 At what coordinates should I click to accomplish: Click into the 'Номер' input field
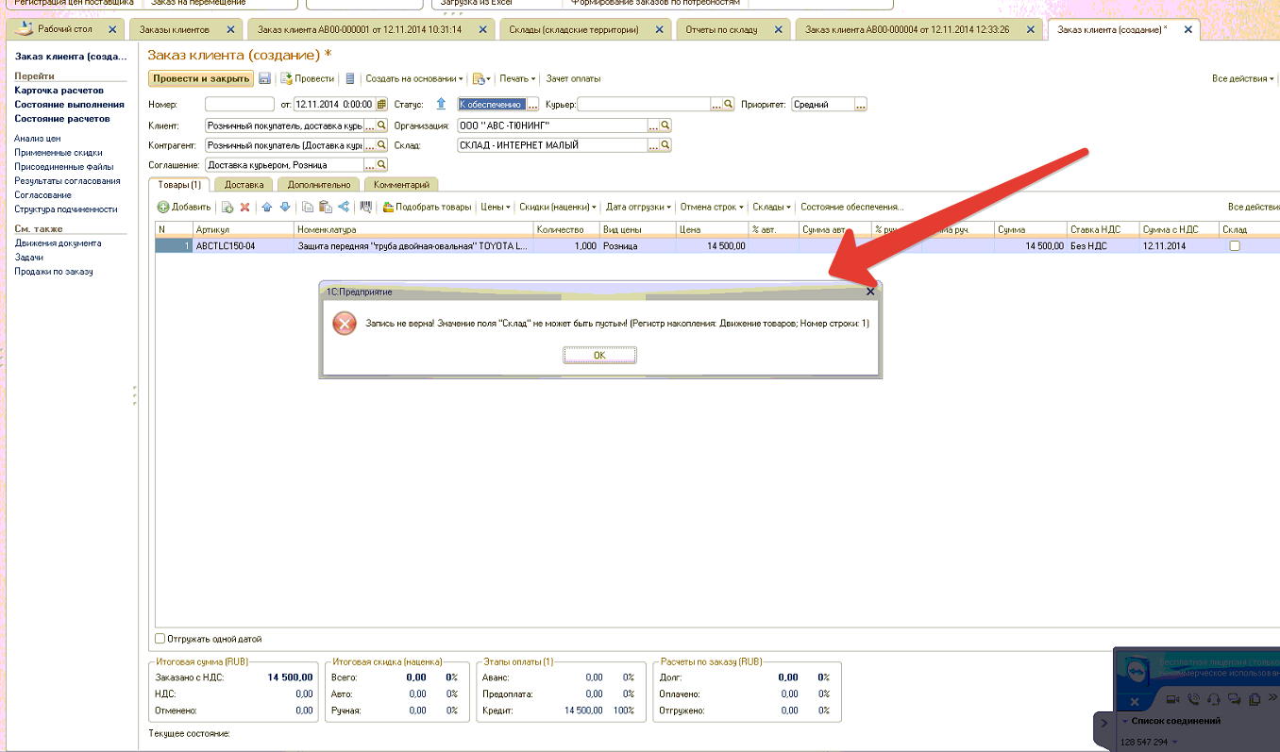[238, 105]
